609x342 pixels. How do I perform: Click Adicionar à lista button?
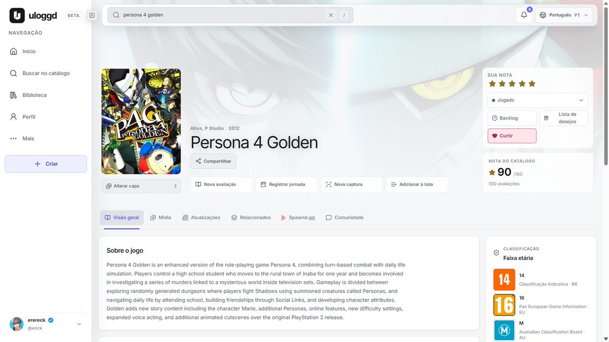tap(417, 184)
